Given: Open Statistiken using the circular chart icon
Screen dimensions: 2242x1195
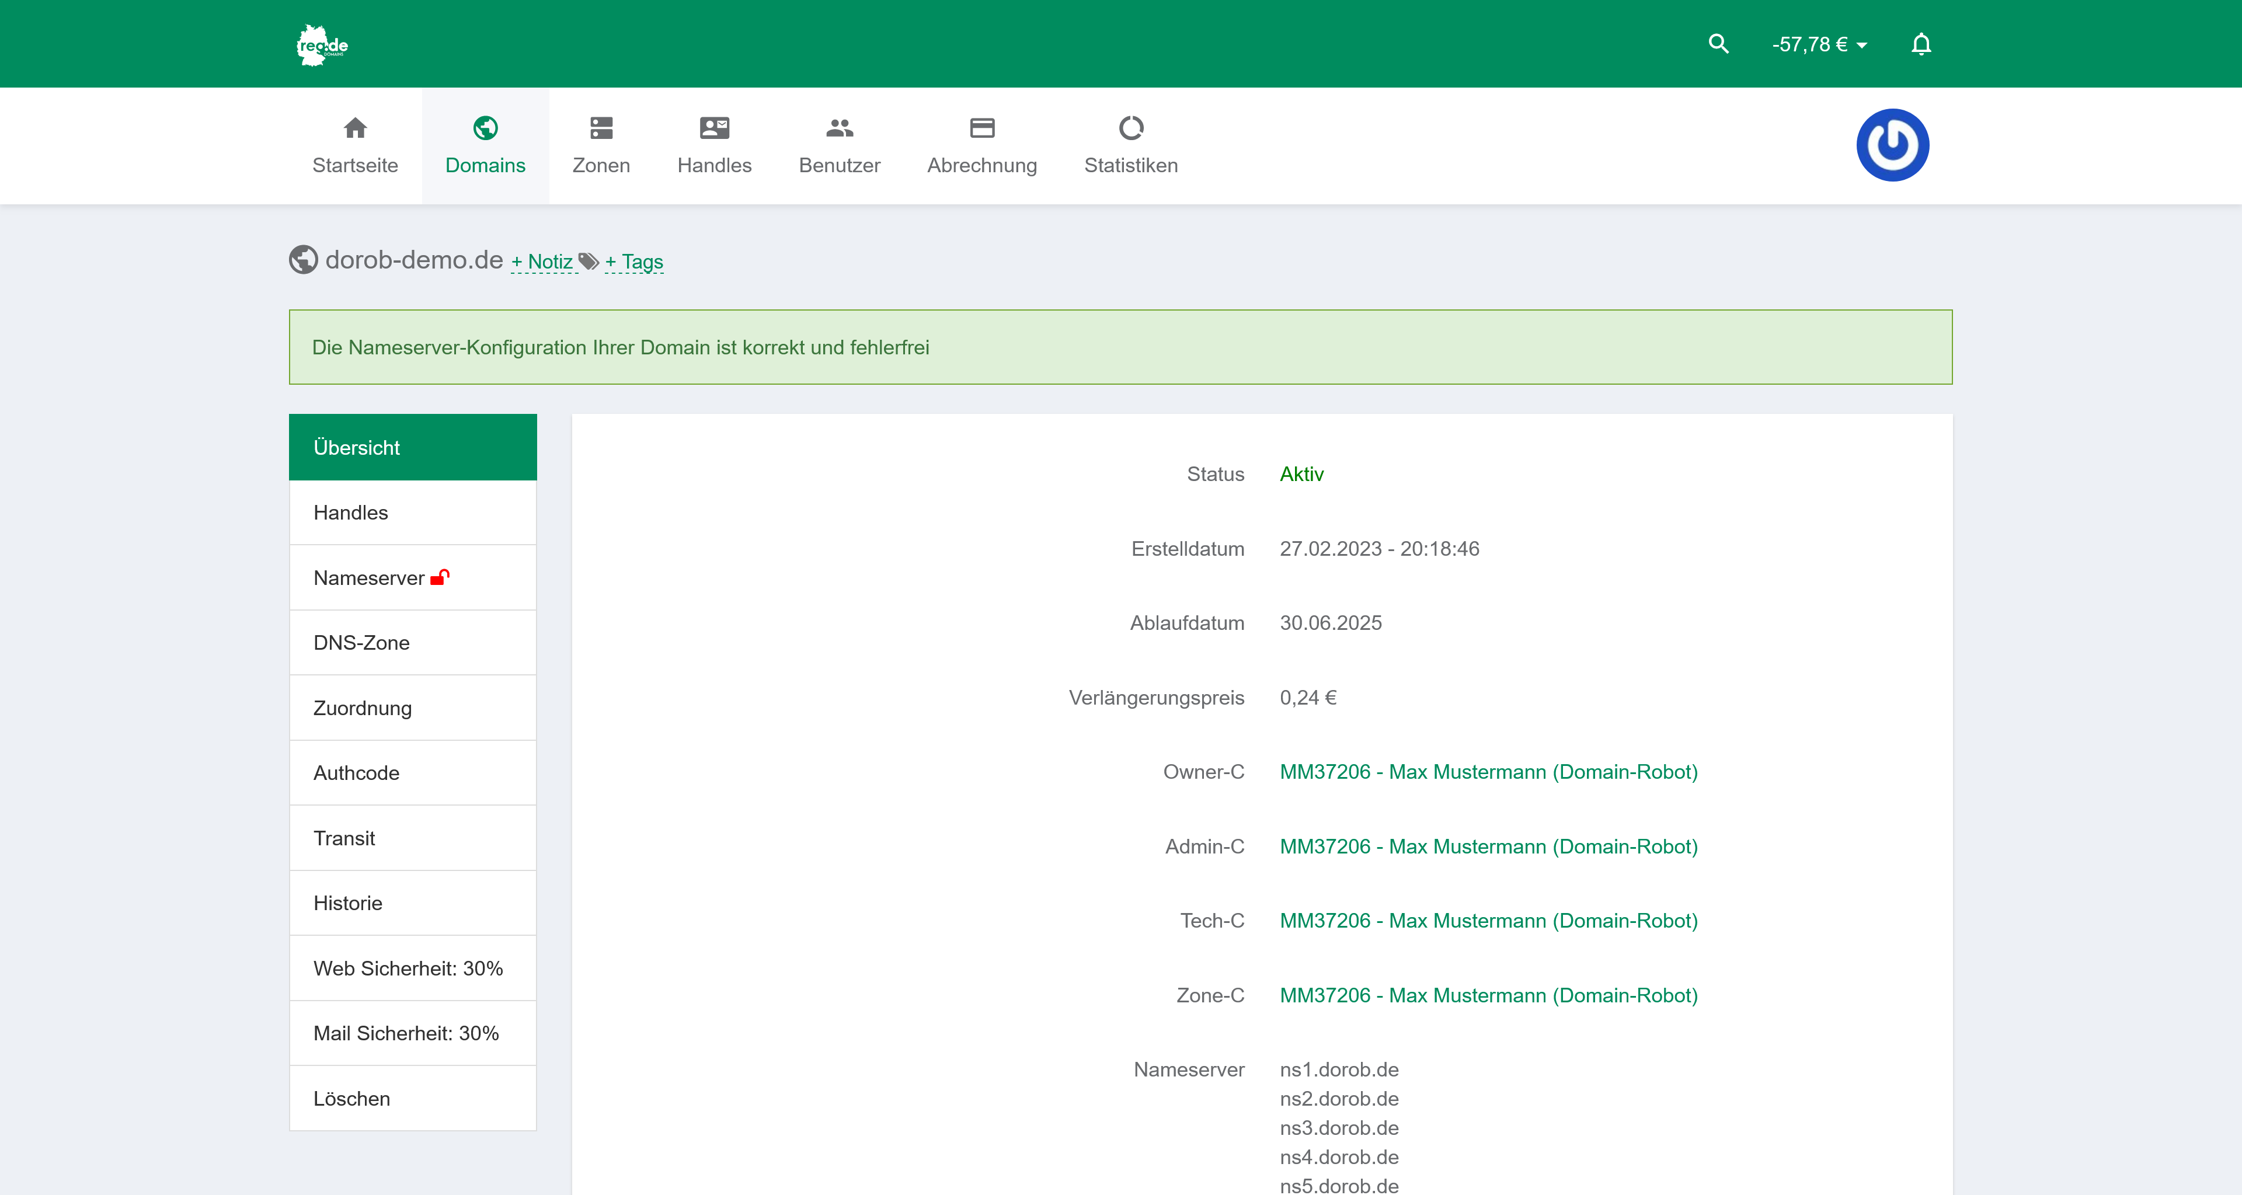Looking at the screenshot, I should click(x=1130, y=127).
